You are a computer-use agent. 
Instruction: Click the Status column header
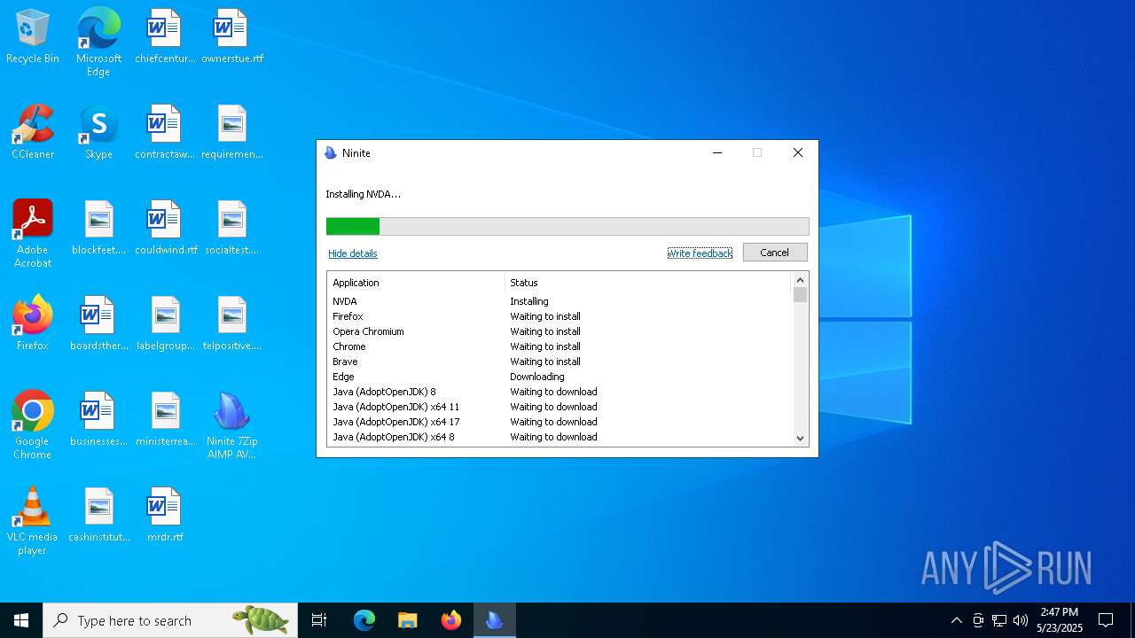point(647,283)
